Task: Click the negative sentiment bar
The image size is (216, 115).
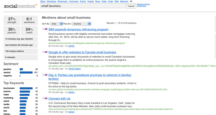Action: (20, 76)
